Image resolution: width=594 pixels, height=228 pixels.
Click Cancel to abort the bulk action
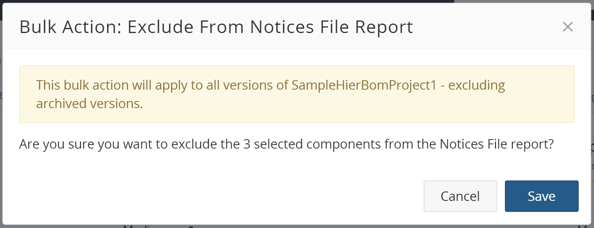coord(460,196)
